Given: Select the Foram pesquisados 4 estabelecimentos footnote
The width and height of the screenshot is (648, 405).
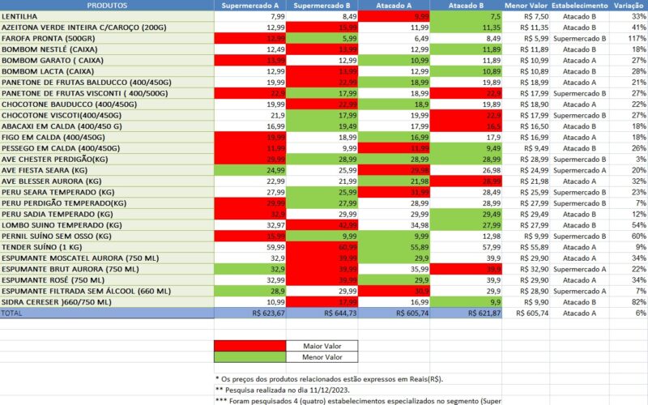Looking at the screenshot, I should [x=358, y=401].
